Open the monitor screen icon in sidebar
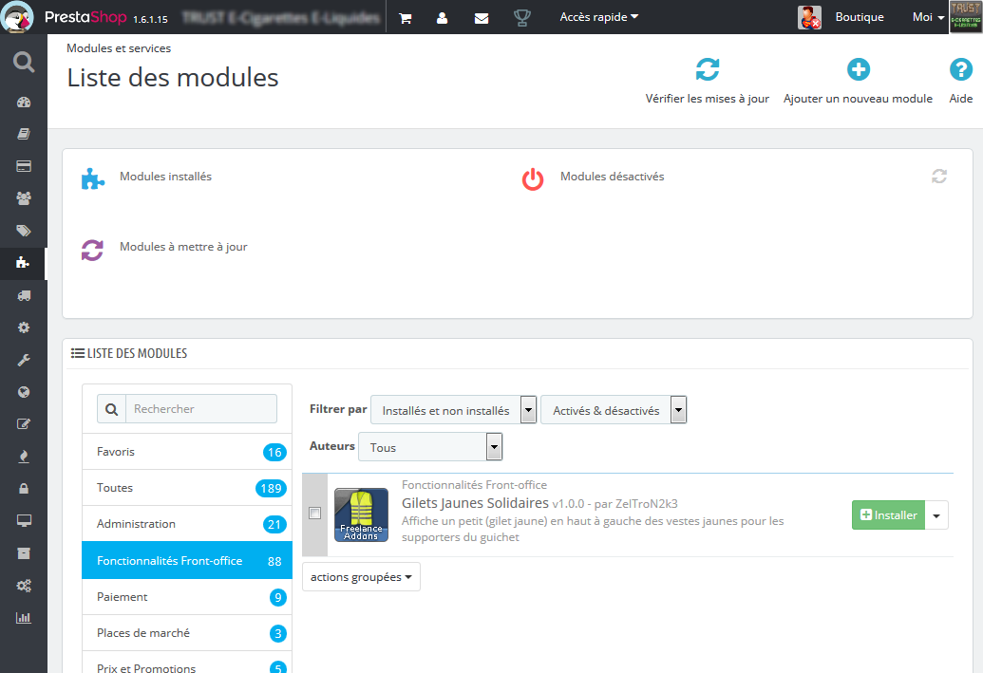This screenshot has width=983, height=673. [x=24, y=521]
